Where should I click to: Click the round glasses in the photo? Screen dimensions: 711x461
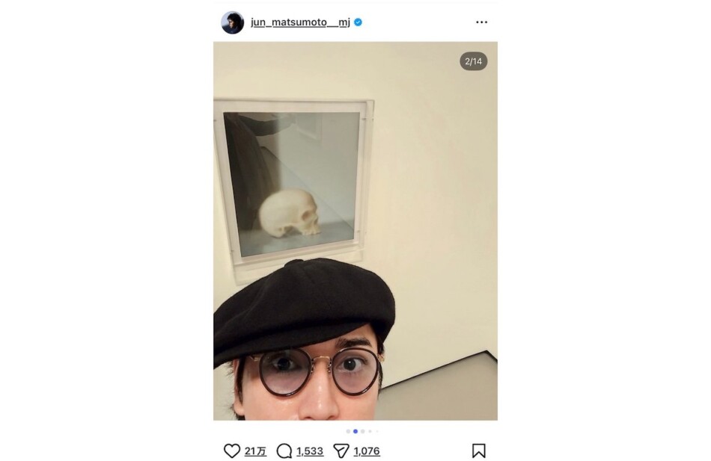(x=313, y=371)
